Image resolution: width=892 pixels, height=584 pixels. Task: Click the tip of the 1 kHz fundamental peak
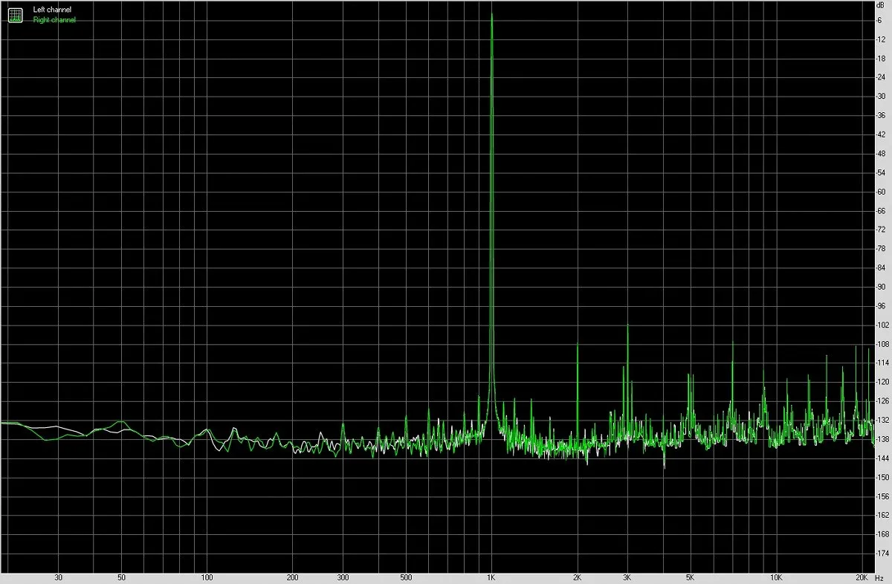491,14
